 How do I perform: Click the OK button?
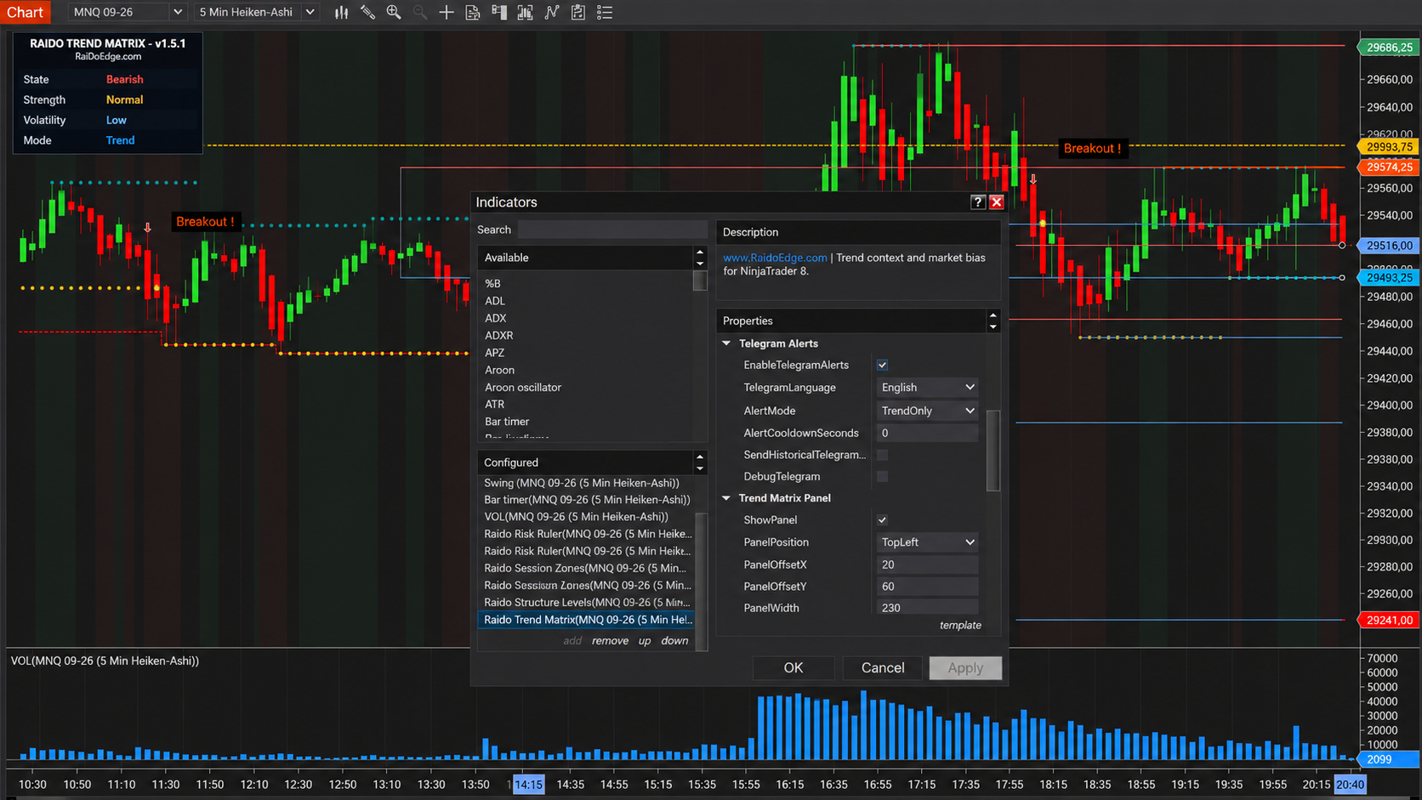click(793, 667)
